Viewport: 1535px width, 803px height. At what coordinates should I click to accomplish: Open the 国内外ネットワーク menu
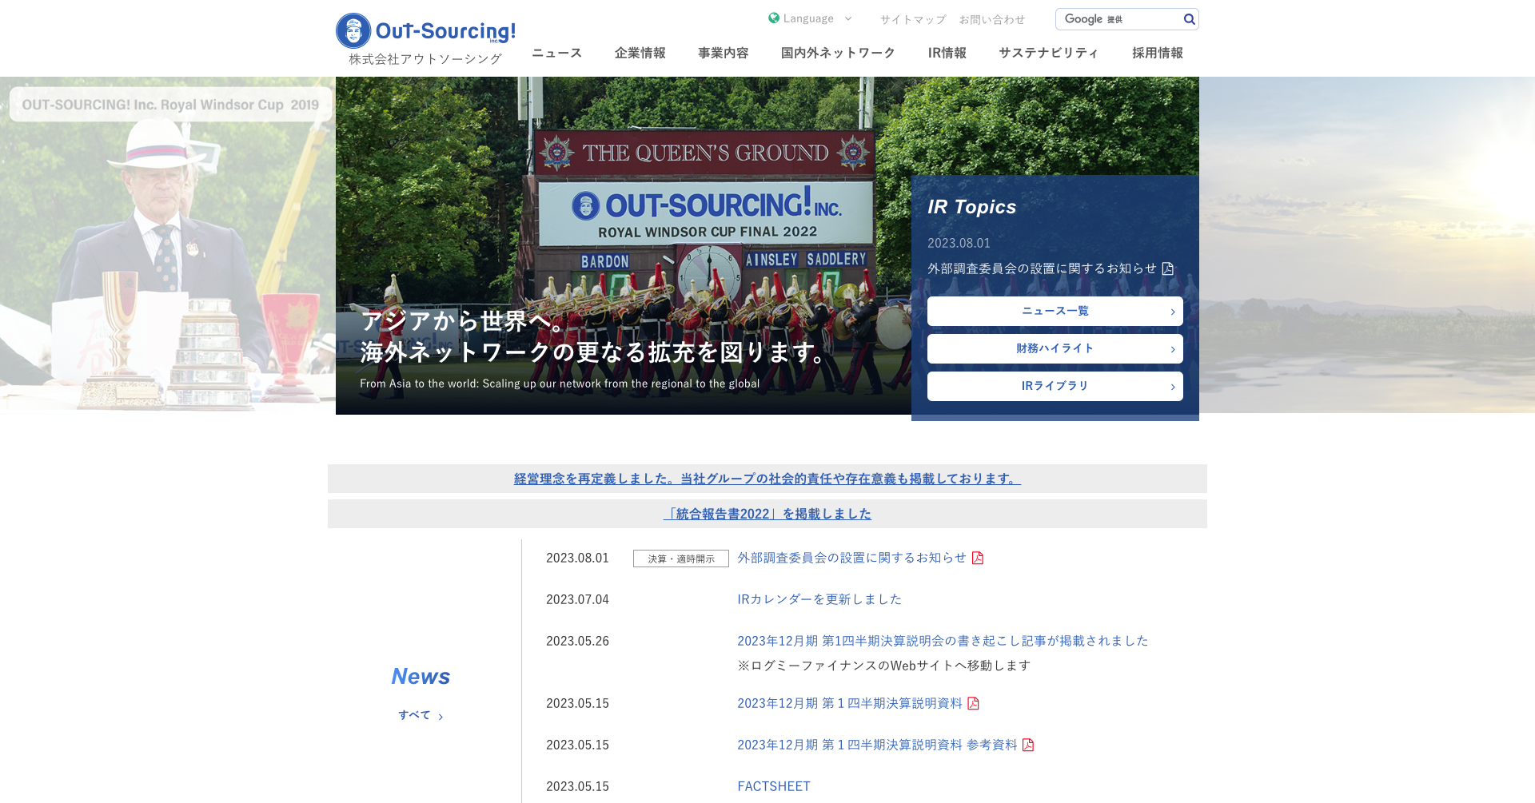[838, 53]
